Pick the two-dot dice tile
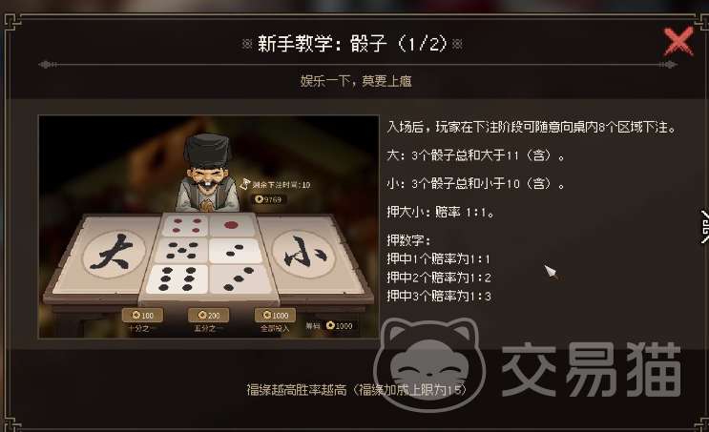 coord(236,251)
